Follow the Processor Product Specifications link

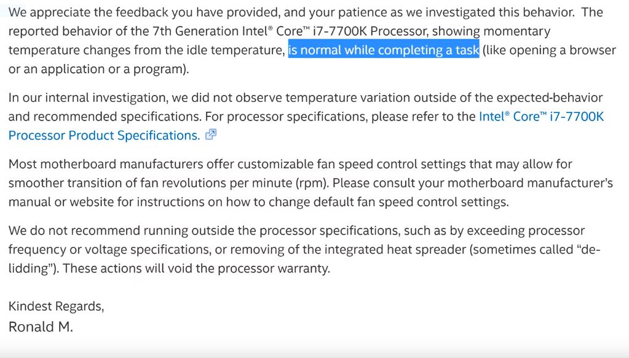(x=104, y=136)
